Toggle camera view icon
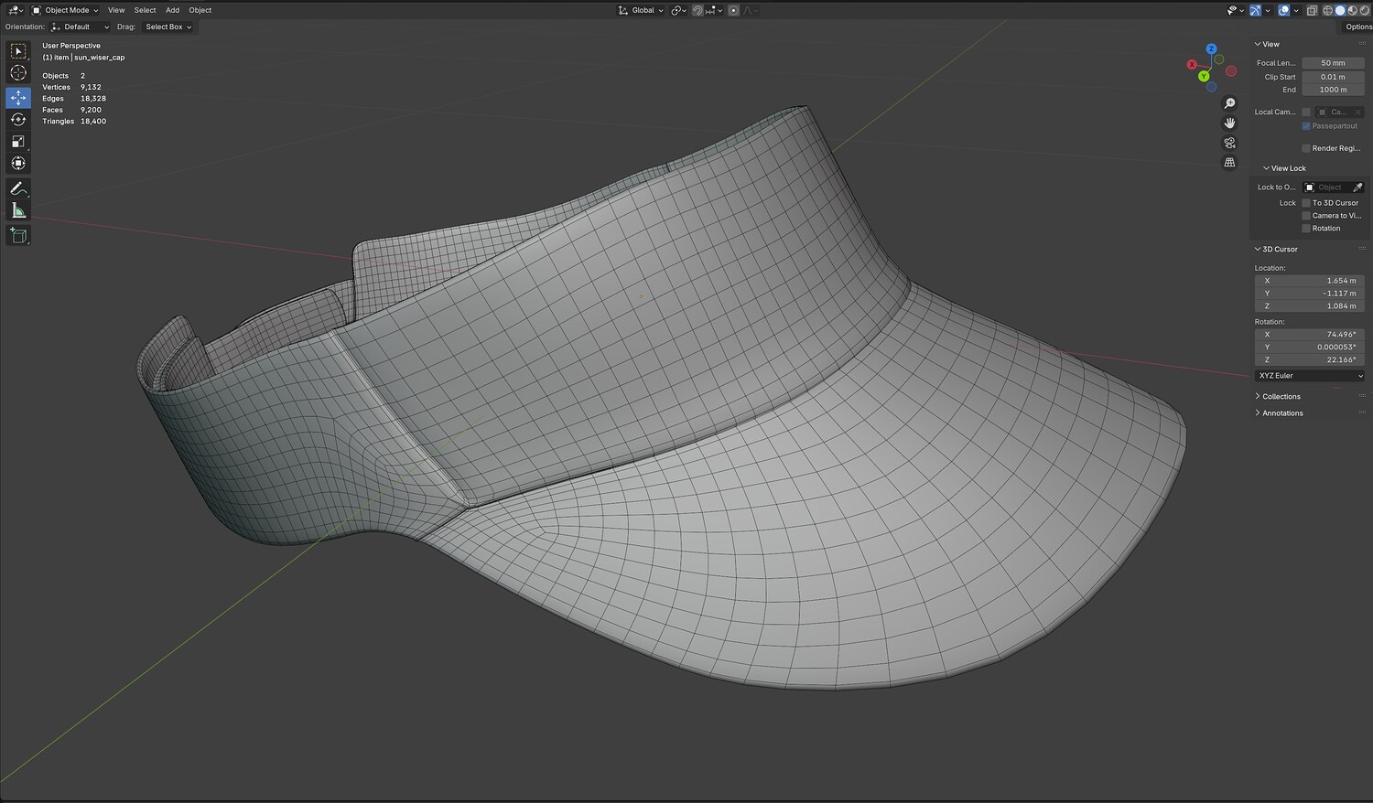Image resolution: width=1373 pixels, height=803 pixels. [1229, 143]
